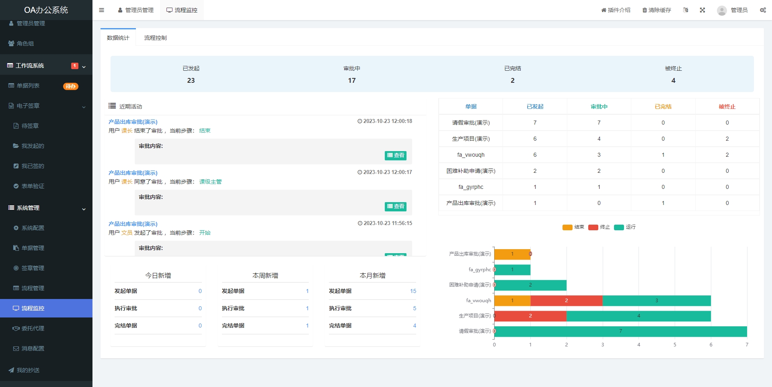Click the 本月新增 发起单据 value 15
Screen dimensions: 772x387
pos(413,291)
